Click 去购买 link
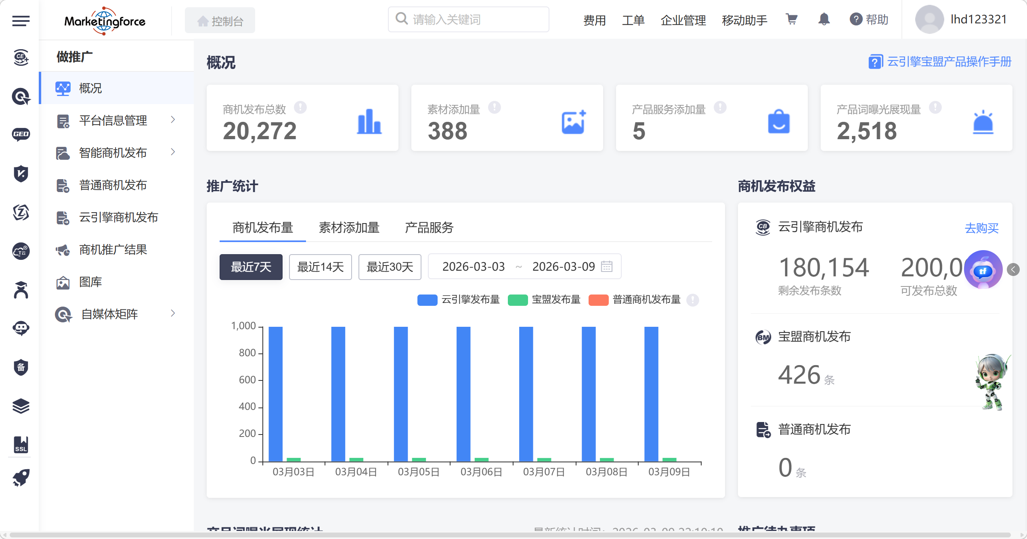This screenshot has width=1027, height=539. click(981, 228)
